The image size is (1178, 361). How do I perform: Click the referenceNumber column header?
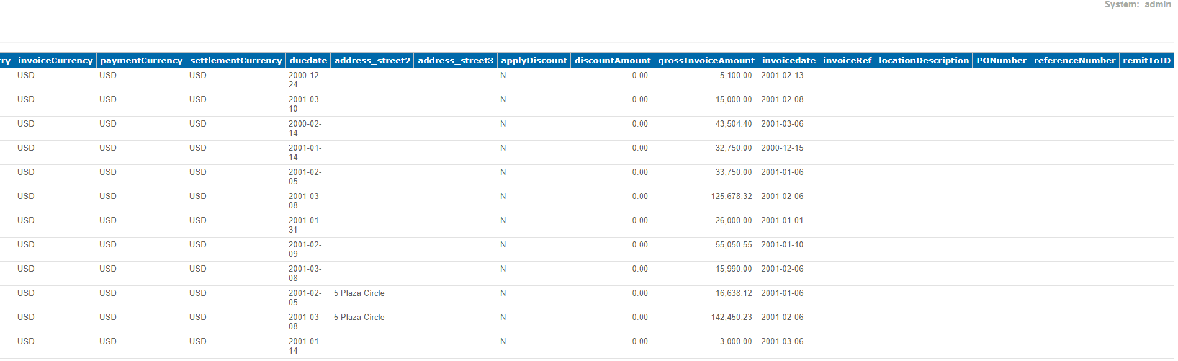tap(1074, 60)
